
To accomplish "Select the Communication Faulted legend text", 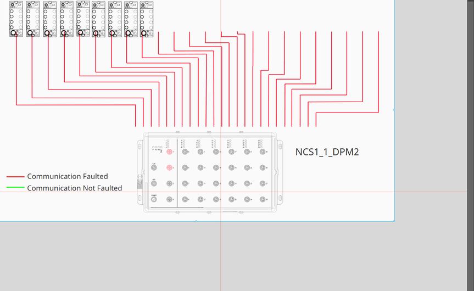I will (68, 176).
